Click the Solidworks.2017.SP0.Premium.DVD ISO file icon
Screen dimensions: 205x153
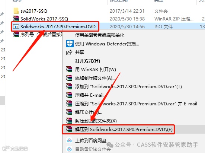16,26
